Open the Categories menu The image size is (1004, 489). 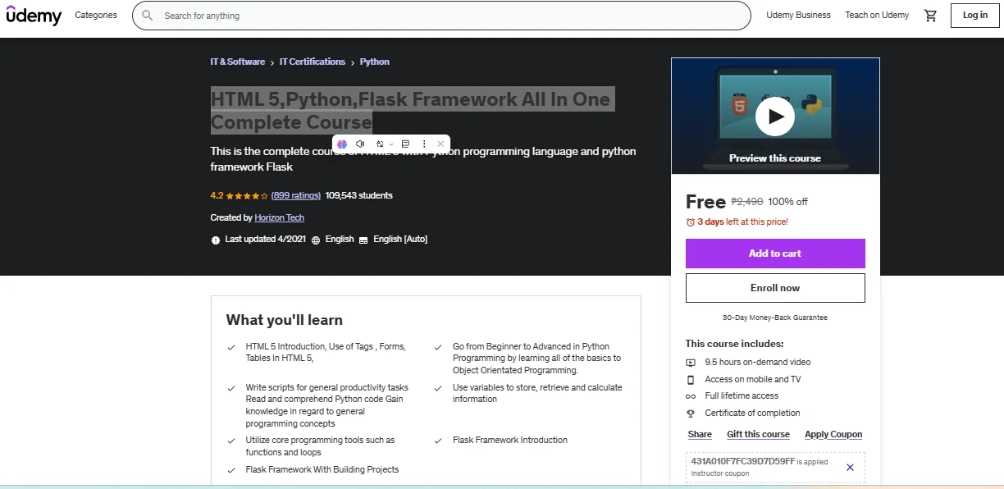pos(96,15)
